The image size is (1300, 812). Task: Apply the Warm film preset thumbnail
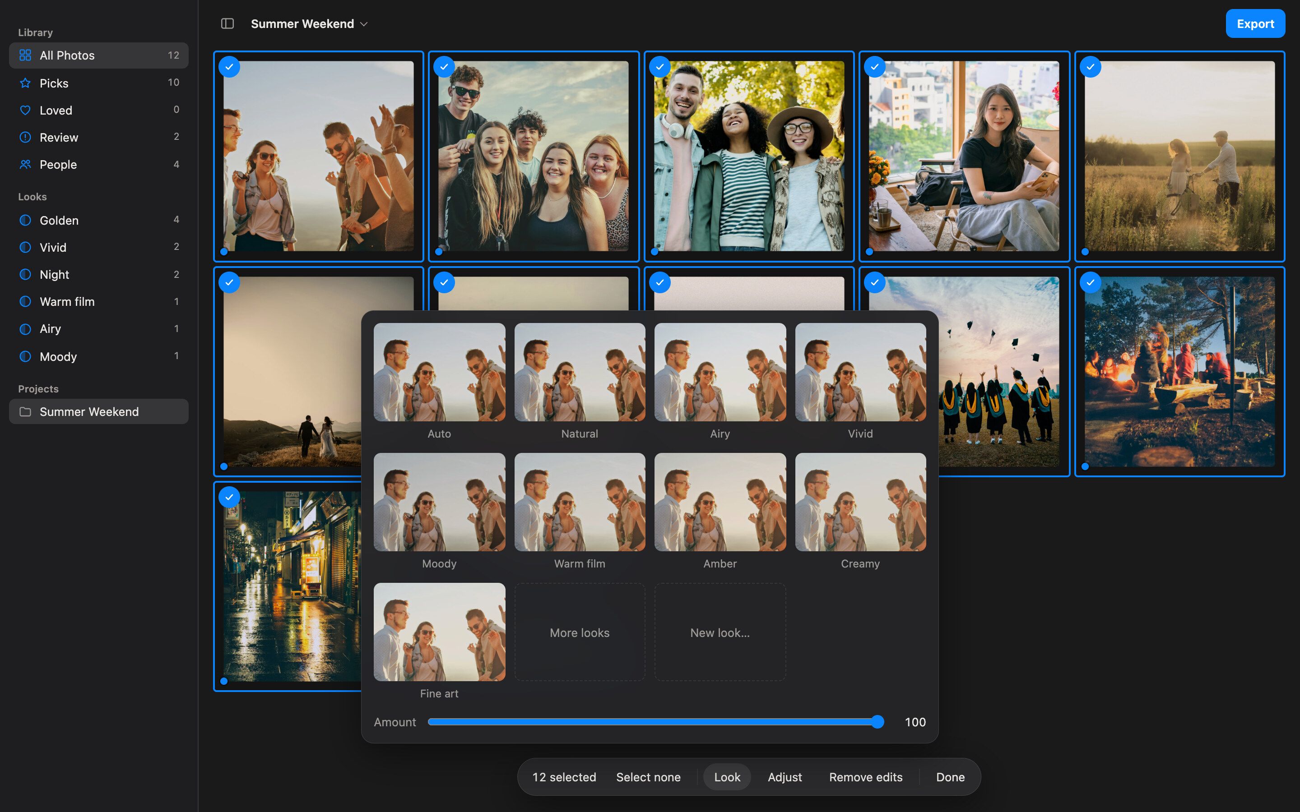(580, 502)
